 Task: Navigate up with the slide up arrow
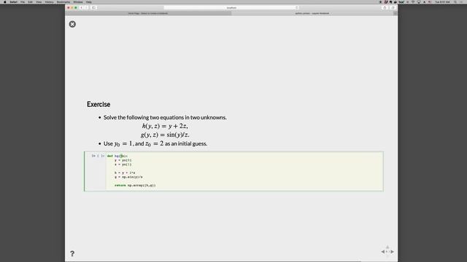click(x=387, y=247)
